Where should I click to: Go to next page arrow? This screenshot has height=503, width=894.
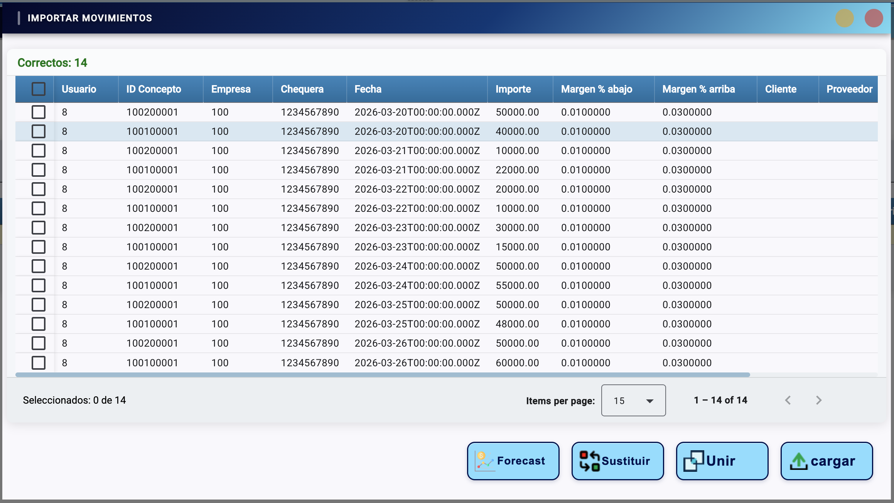point(818,401)
